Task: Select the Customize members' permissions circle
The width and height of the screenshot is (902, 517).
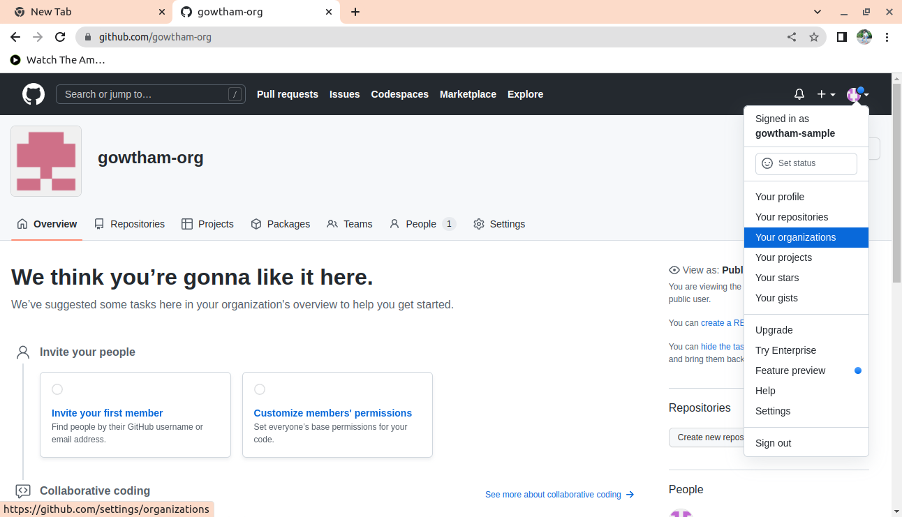Action: click(260, 389)
